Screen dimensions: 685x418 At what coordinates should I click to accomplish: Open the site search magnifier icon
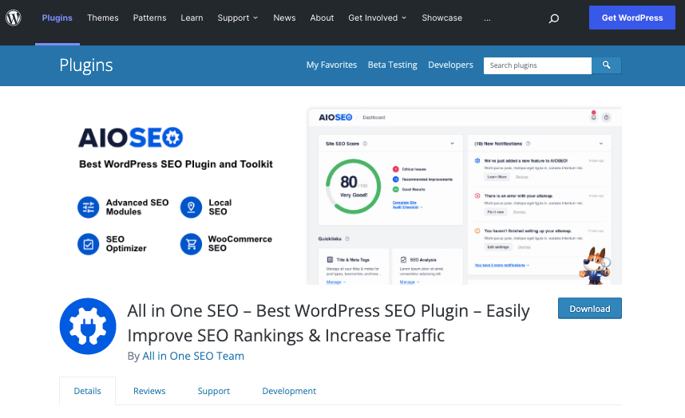click(x=554, y=18)
